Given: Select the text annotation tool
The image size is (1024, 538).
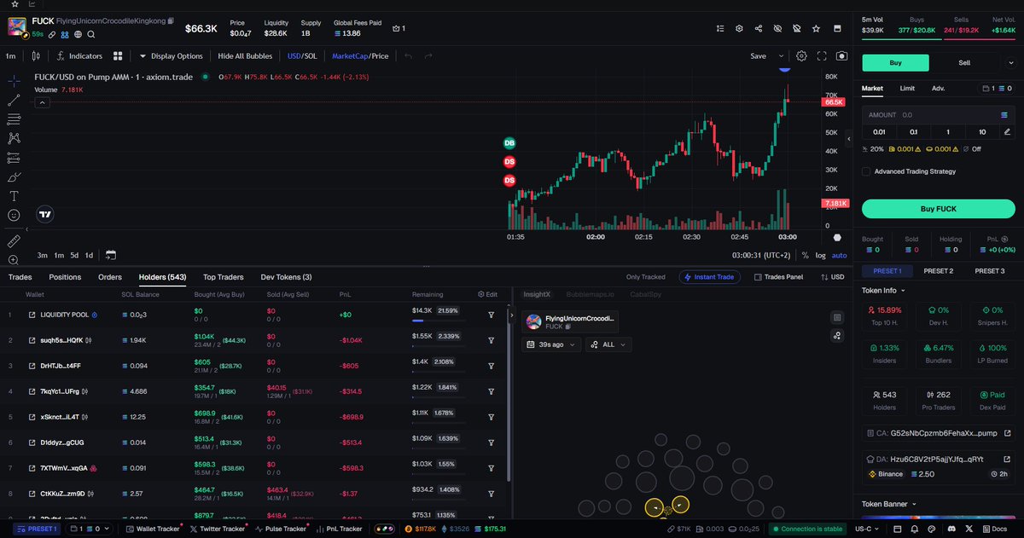Looking at the screenshot, I should pyautogui.click(x=14, y=196).
